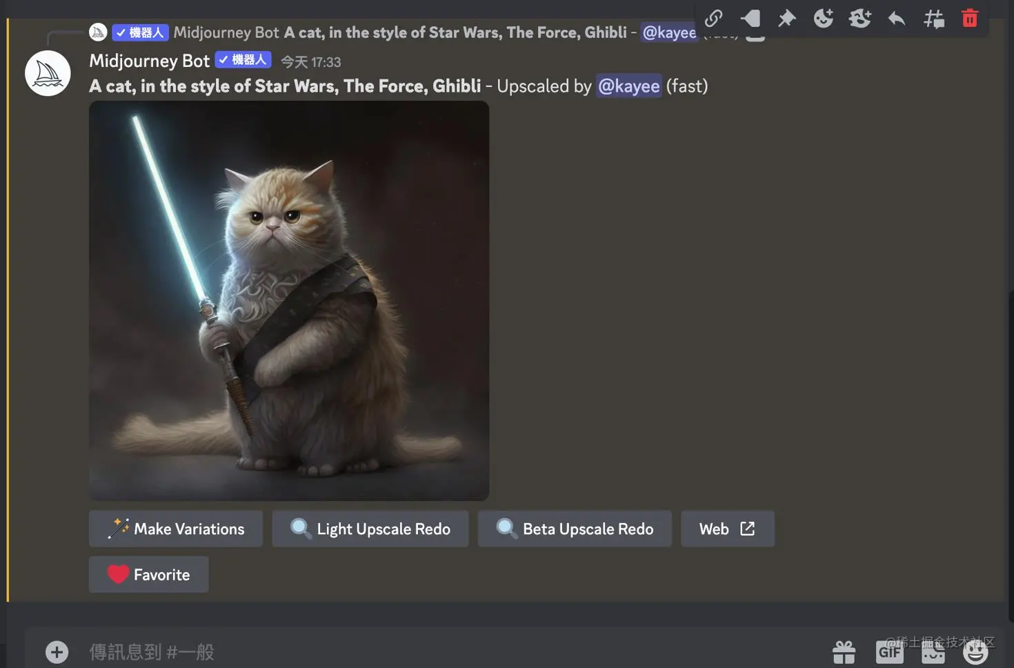Open the emoji picker smiley

click(975, 651)
